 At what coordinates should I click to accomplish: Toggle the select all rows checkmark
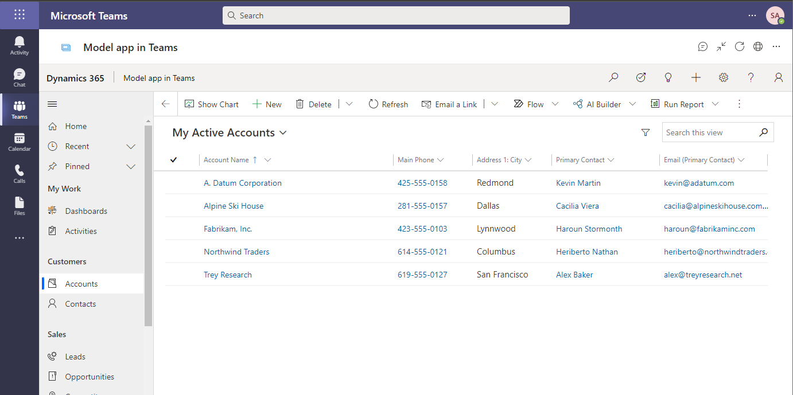tap(174, 160)
